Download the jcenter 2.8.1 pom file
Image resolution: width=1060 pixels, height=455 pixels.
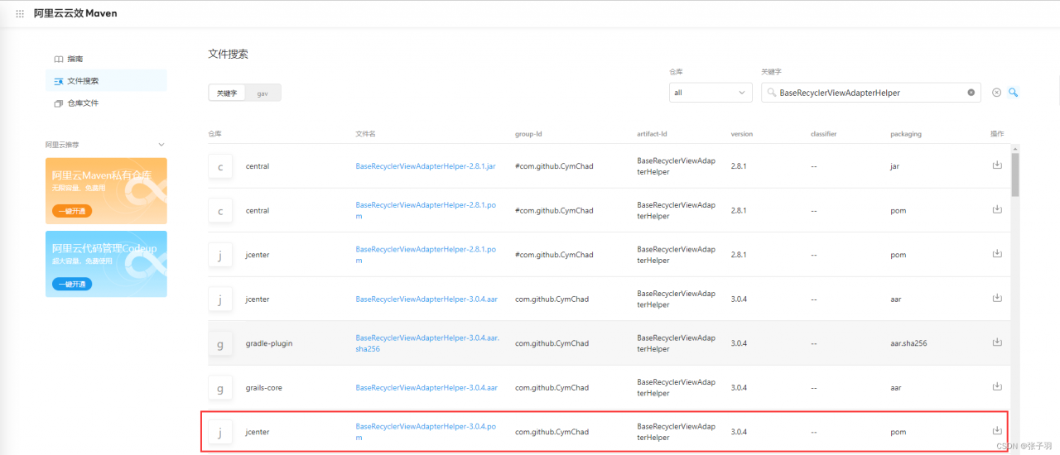tap(997, 253)
